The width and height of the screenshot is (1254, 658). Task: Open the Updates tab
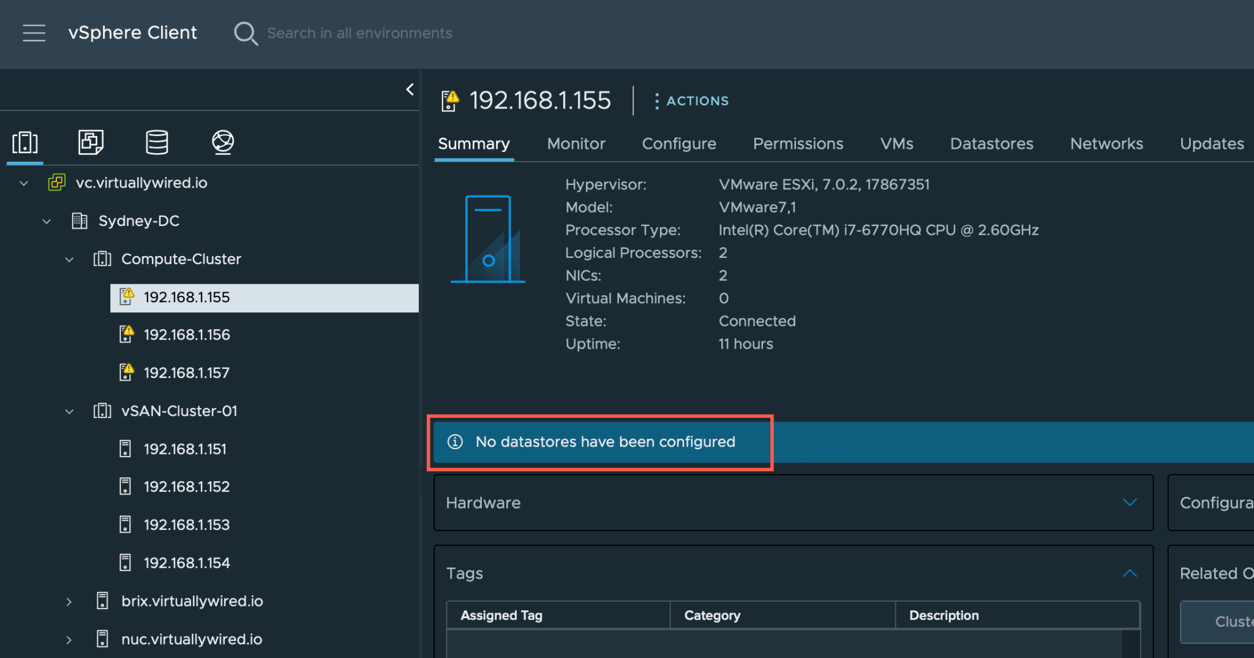point(1212,144)
